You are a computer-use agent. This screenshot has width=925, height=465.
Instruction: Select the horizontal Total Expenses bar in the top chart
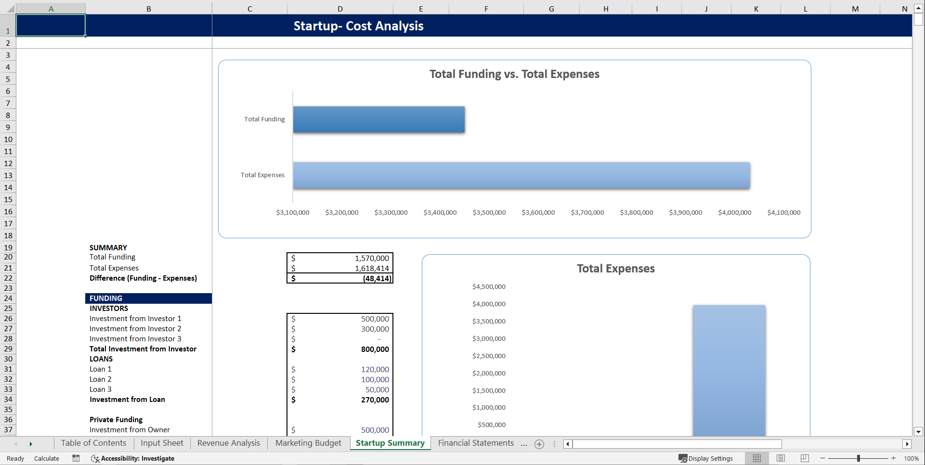pyautogui.click(x=521, y=175)
